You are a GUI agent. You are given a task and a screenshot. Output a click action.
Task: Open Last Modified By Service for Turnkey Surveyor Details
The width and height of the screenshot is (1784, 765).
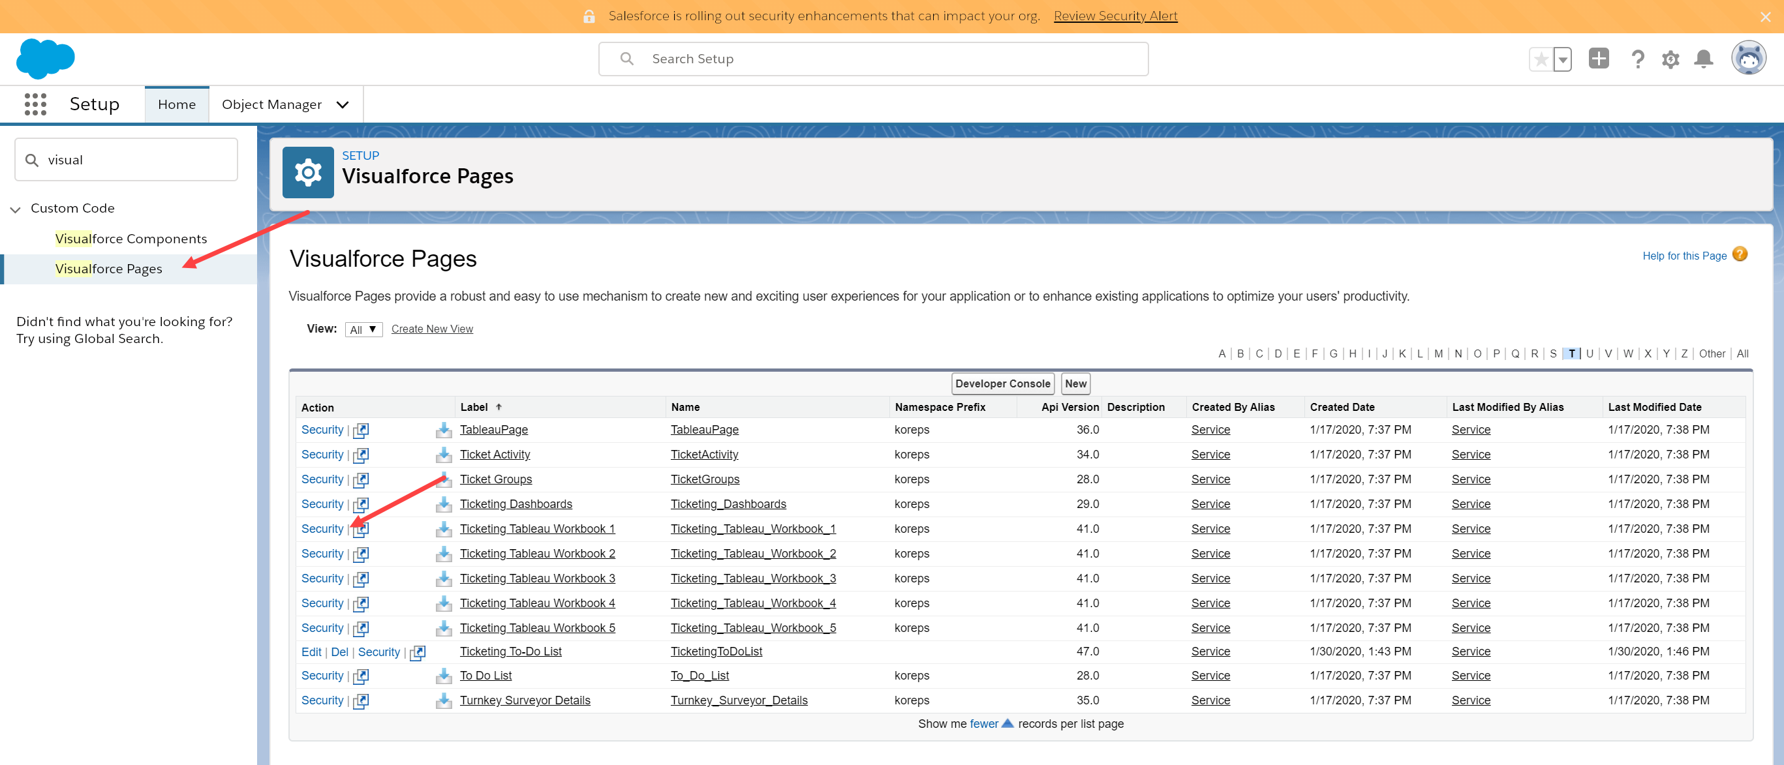tap(1470, 700)
